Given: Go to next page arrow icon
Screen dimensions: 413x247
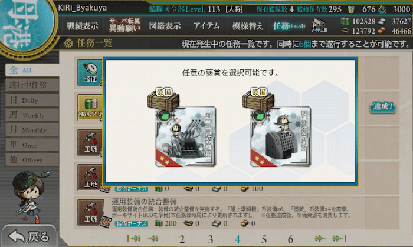Looking at the screenshot, I should 320,238.
